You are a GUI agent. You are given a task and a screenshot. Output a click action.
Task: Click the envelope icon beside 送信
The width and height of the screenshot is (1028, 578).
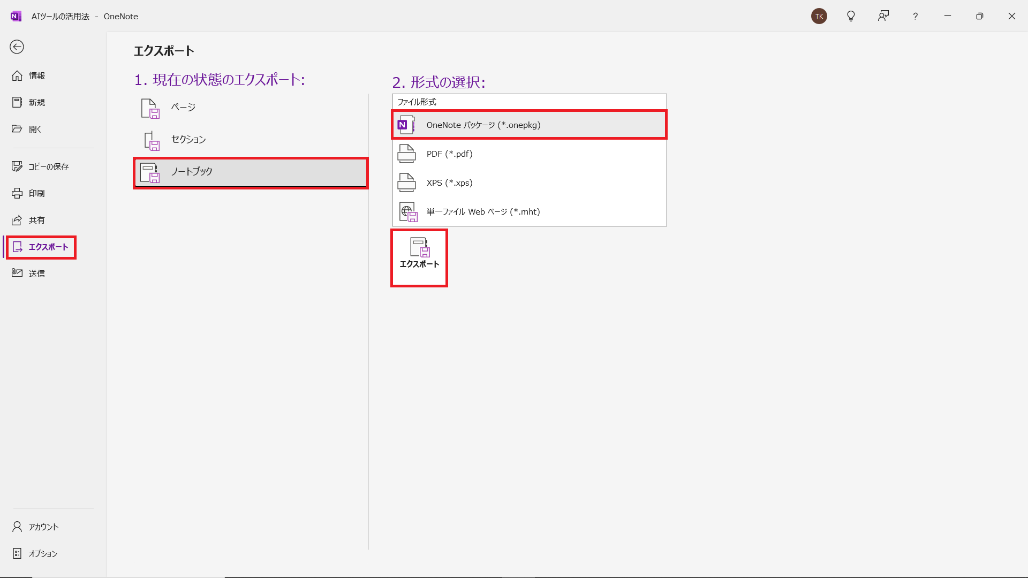tap(17, 273)
